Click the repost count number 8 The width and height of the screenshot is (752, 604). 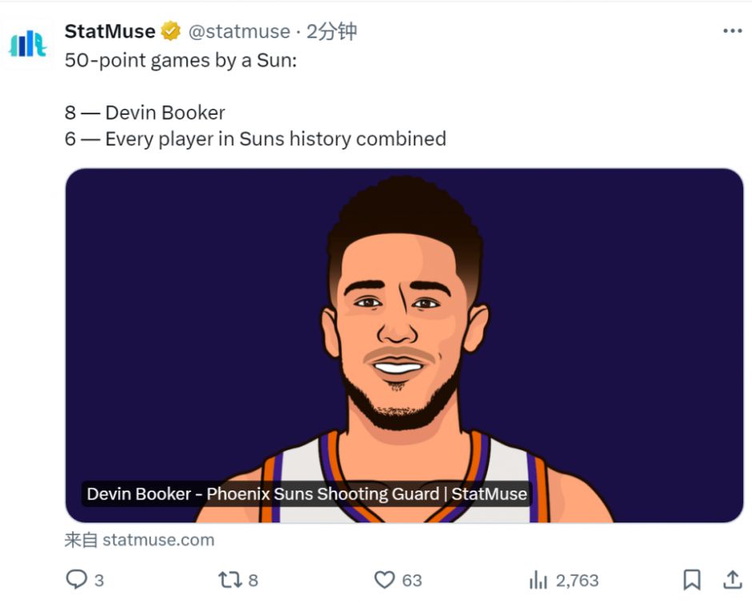254,580
